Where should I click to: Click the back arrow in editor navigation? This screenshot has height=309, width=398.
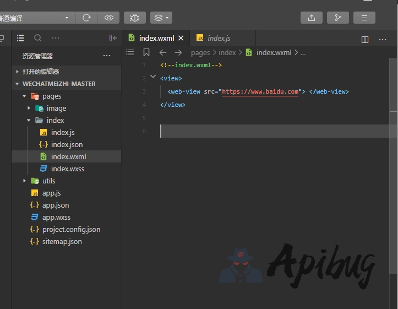[162, 52]
